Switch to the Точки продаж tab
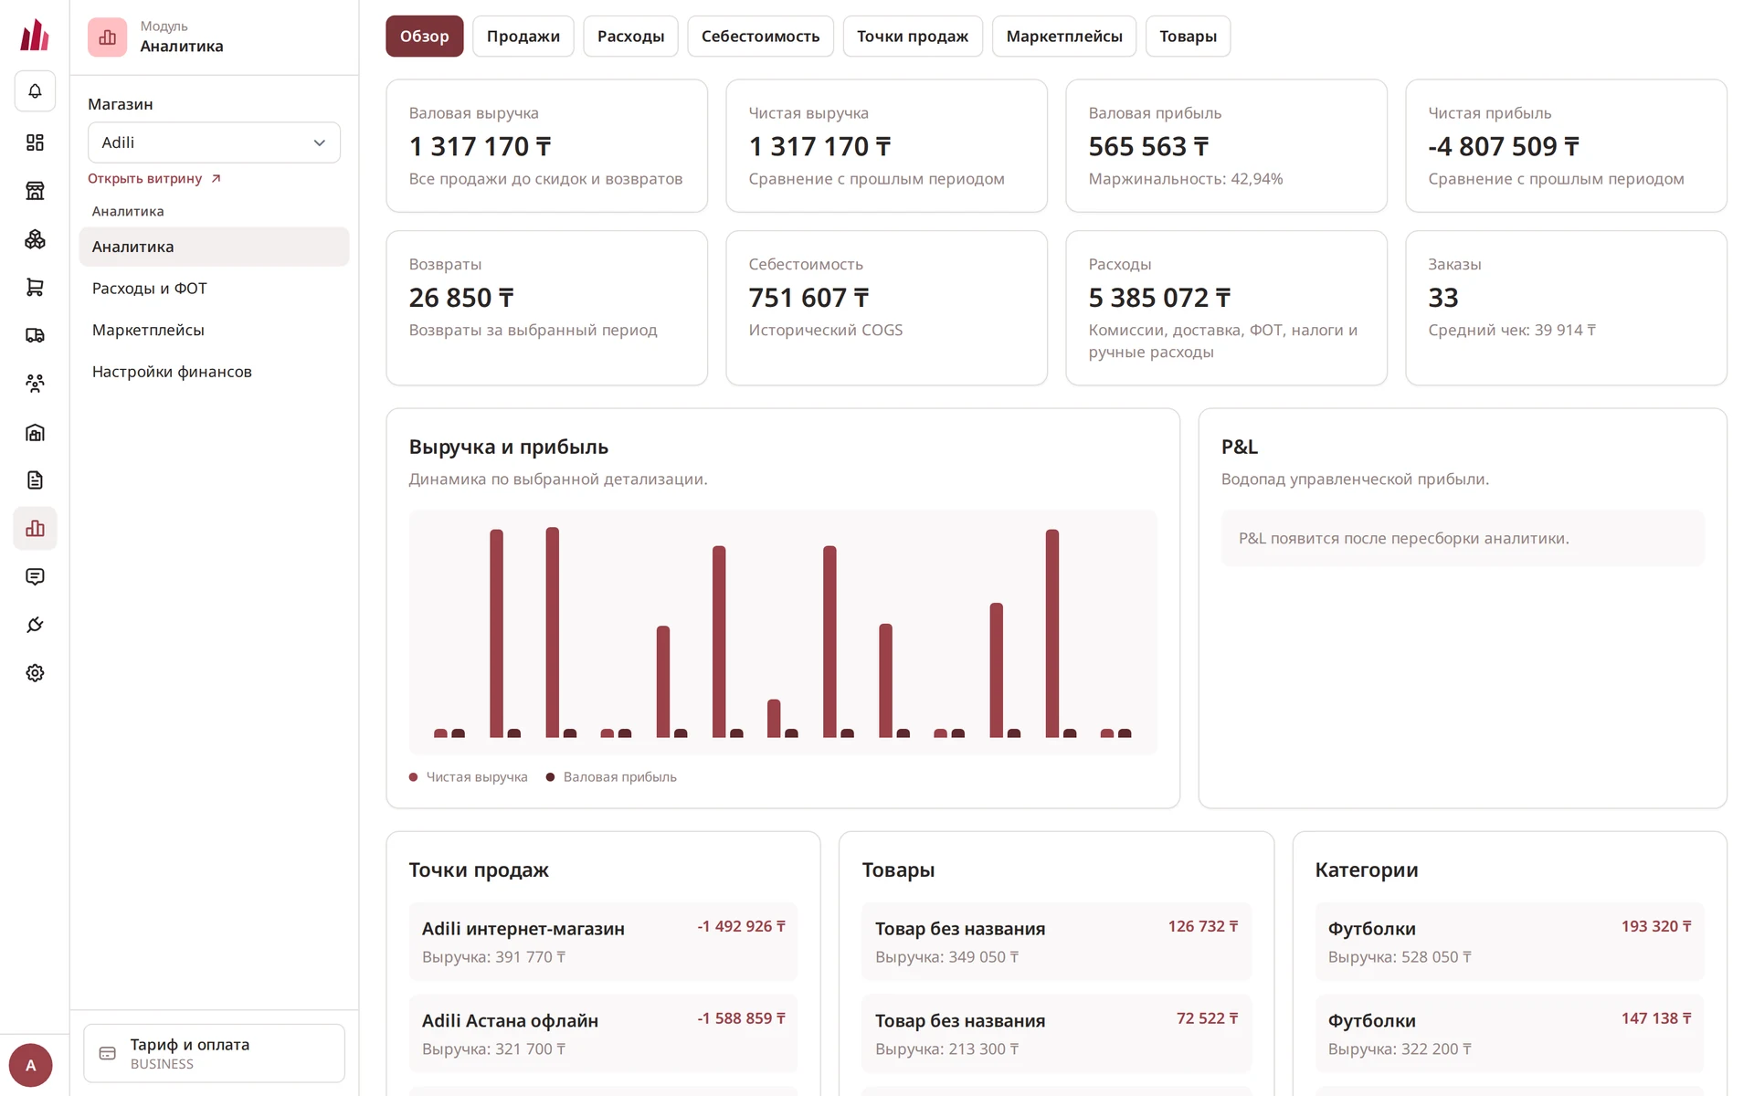 913,37
